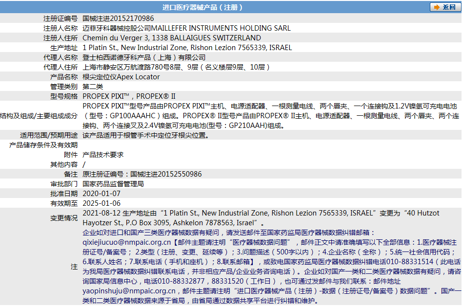This screenshot has width=463, height=306.
Task: Select agent name 登士柏西诺德牙科产品（上海）有限公司
Action: coord(144,57)
